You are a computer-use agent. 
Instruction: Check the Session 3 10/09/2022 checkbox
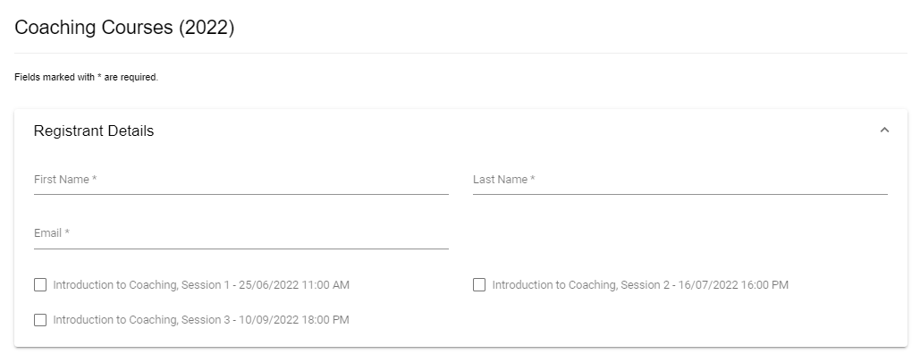coord(40,320)
